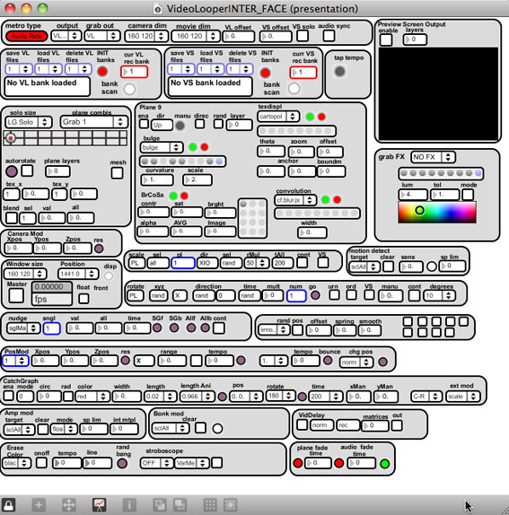
Task: Click the grid icon in bottom toolbar
Action: pos(210,505)
